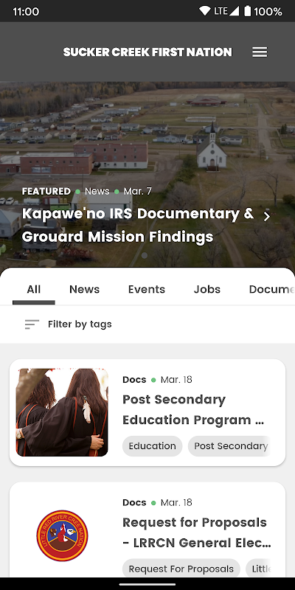Select the Request For Proposals tag chip
295x590 pixels.
[x=181, y=569]
